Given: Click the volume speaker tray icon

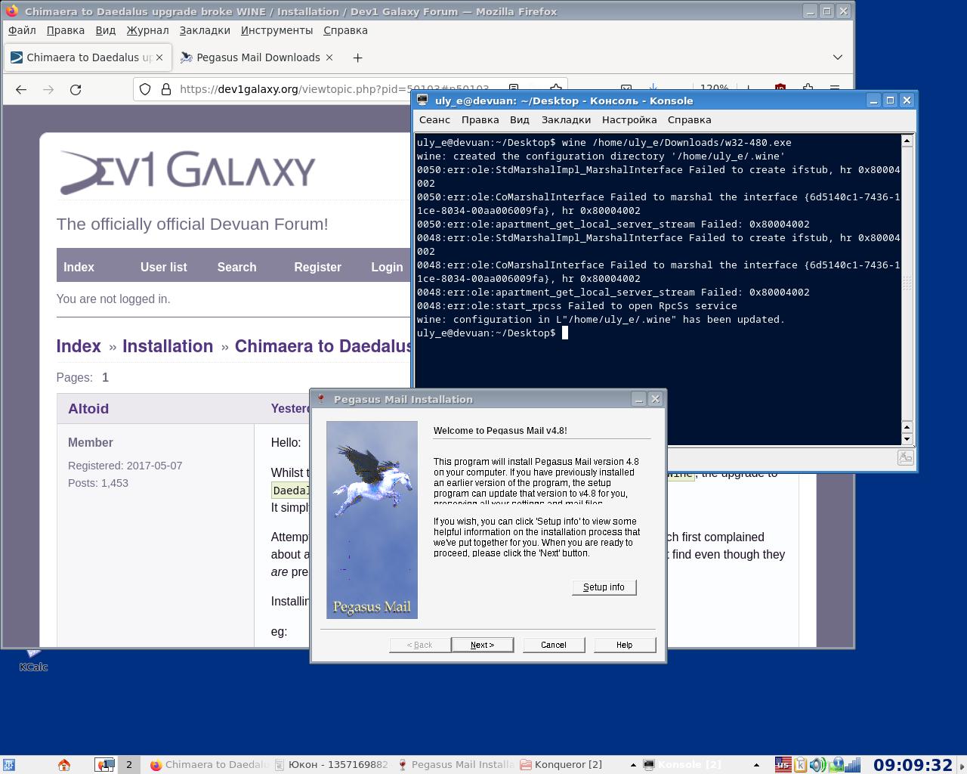Looking at the screenshot, I should pyautogui.click(x=817, y=765).
